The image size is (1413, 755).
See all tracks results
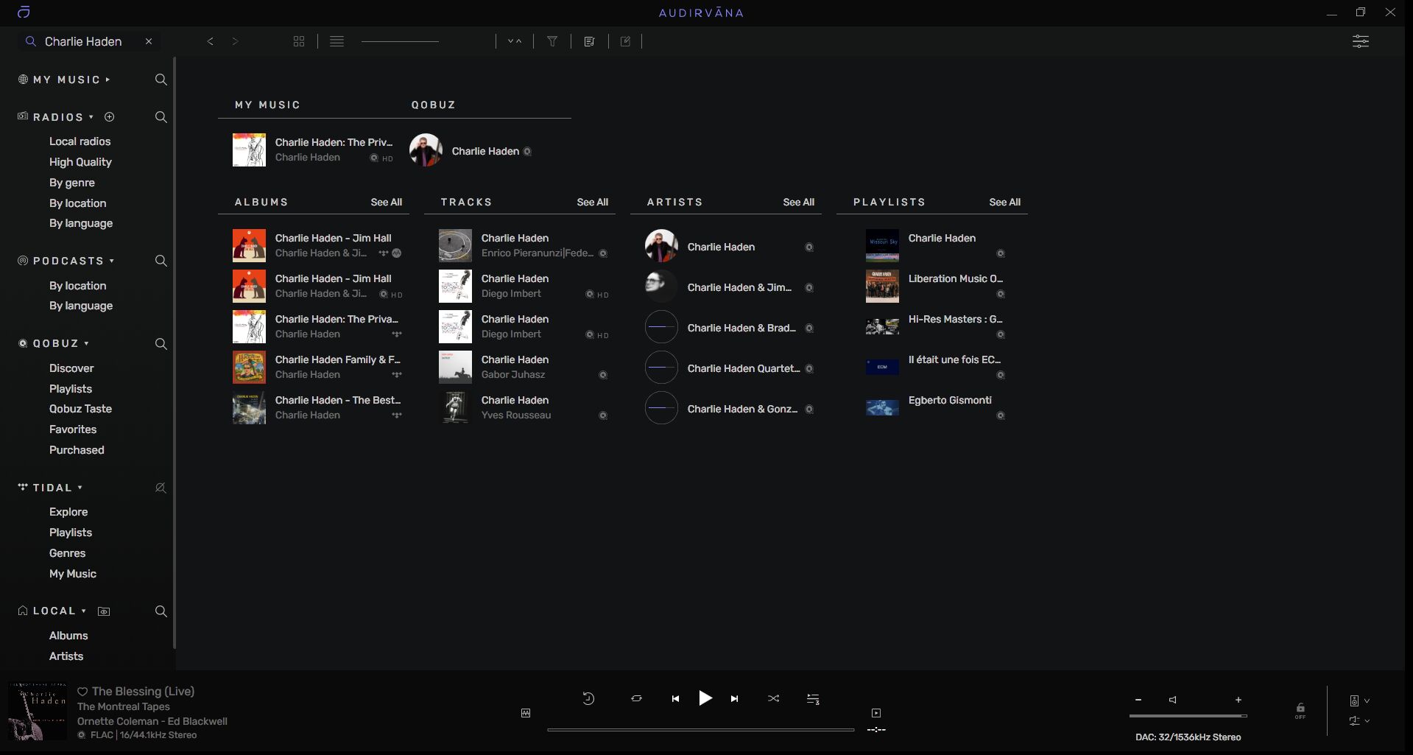pos(593,202)
